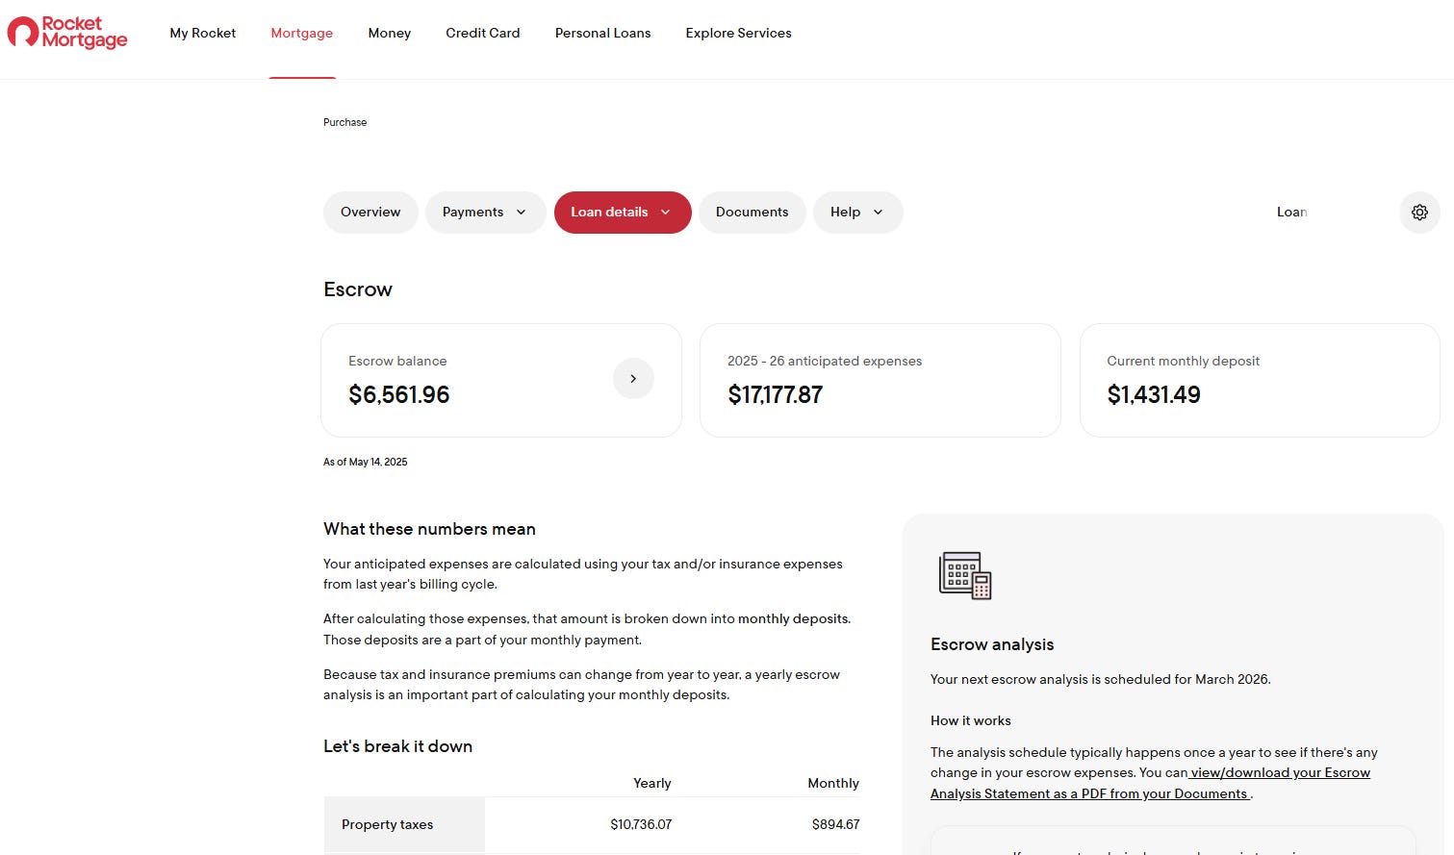Open the Credit Card page
The image size is (1454, 855).
(482, 33)
